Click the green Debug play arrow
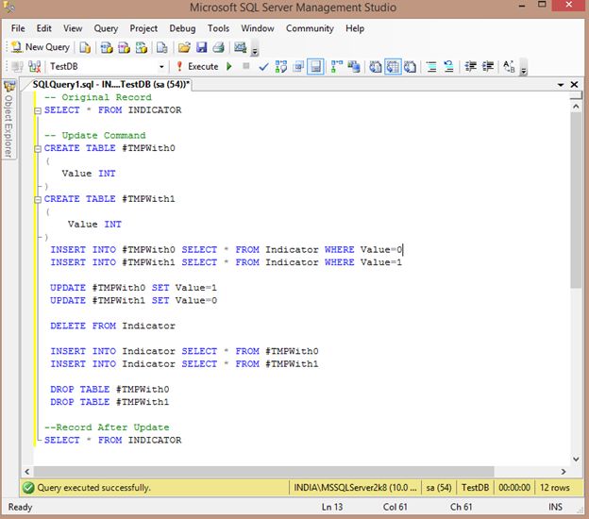Screen dimensions: 589x519 [x=229, y=67]
